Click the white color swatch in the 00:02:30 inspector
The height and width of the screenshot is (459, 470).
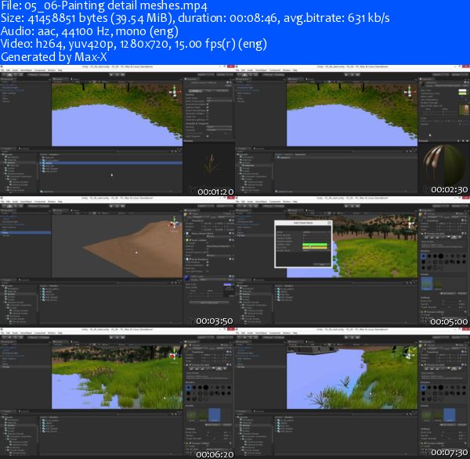462,91
